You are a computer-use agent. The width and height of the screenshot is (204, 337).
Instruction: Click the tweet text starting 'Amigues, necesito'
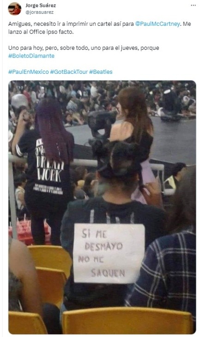coord(100,28)
